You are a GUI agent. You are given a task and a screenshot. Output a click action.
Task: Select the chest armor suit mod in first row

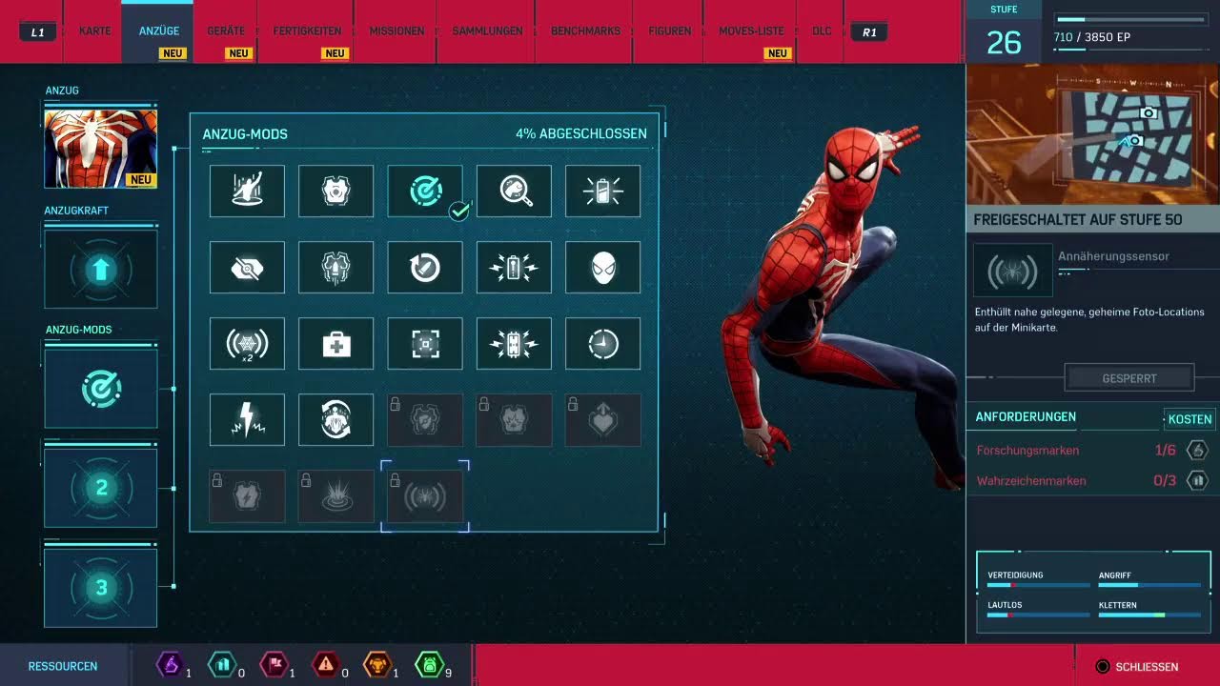point(335,191)
